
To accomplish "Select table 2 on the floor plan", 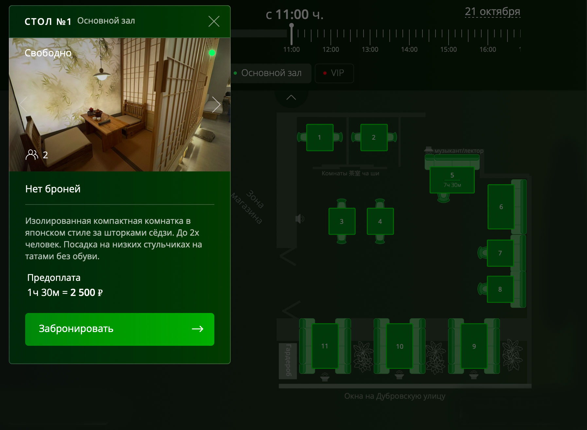I will (374, 137).
